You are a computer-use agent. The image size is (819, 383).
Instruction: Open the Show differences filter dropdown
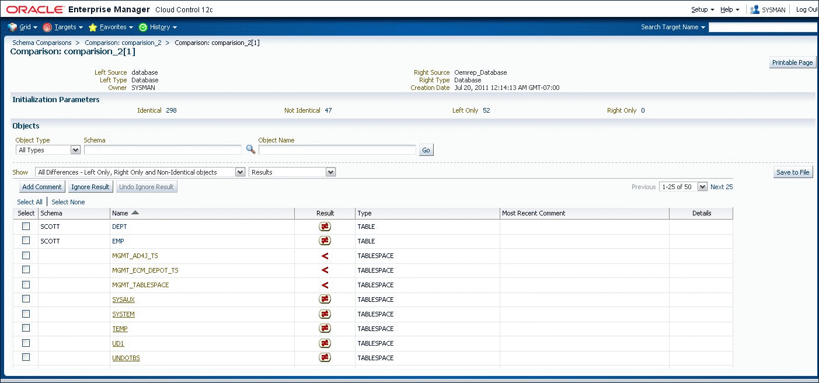click(x=140, y=172)
